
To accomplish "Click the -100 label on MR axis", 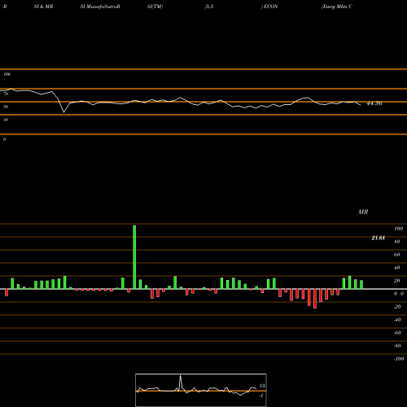I will [399, 359].
